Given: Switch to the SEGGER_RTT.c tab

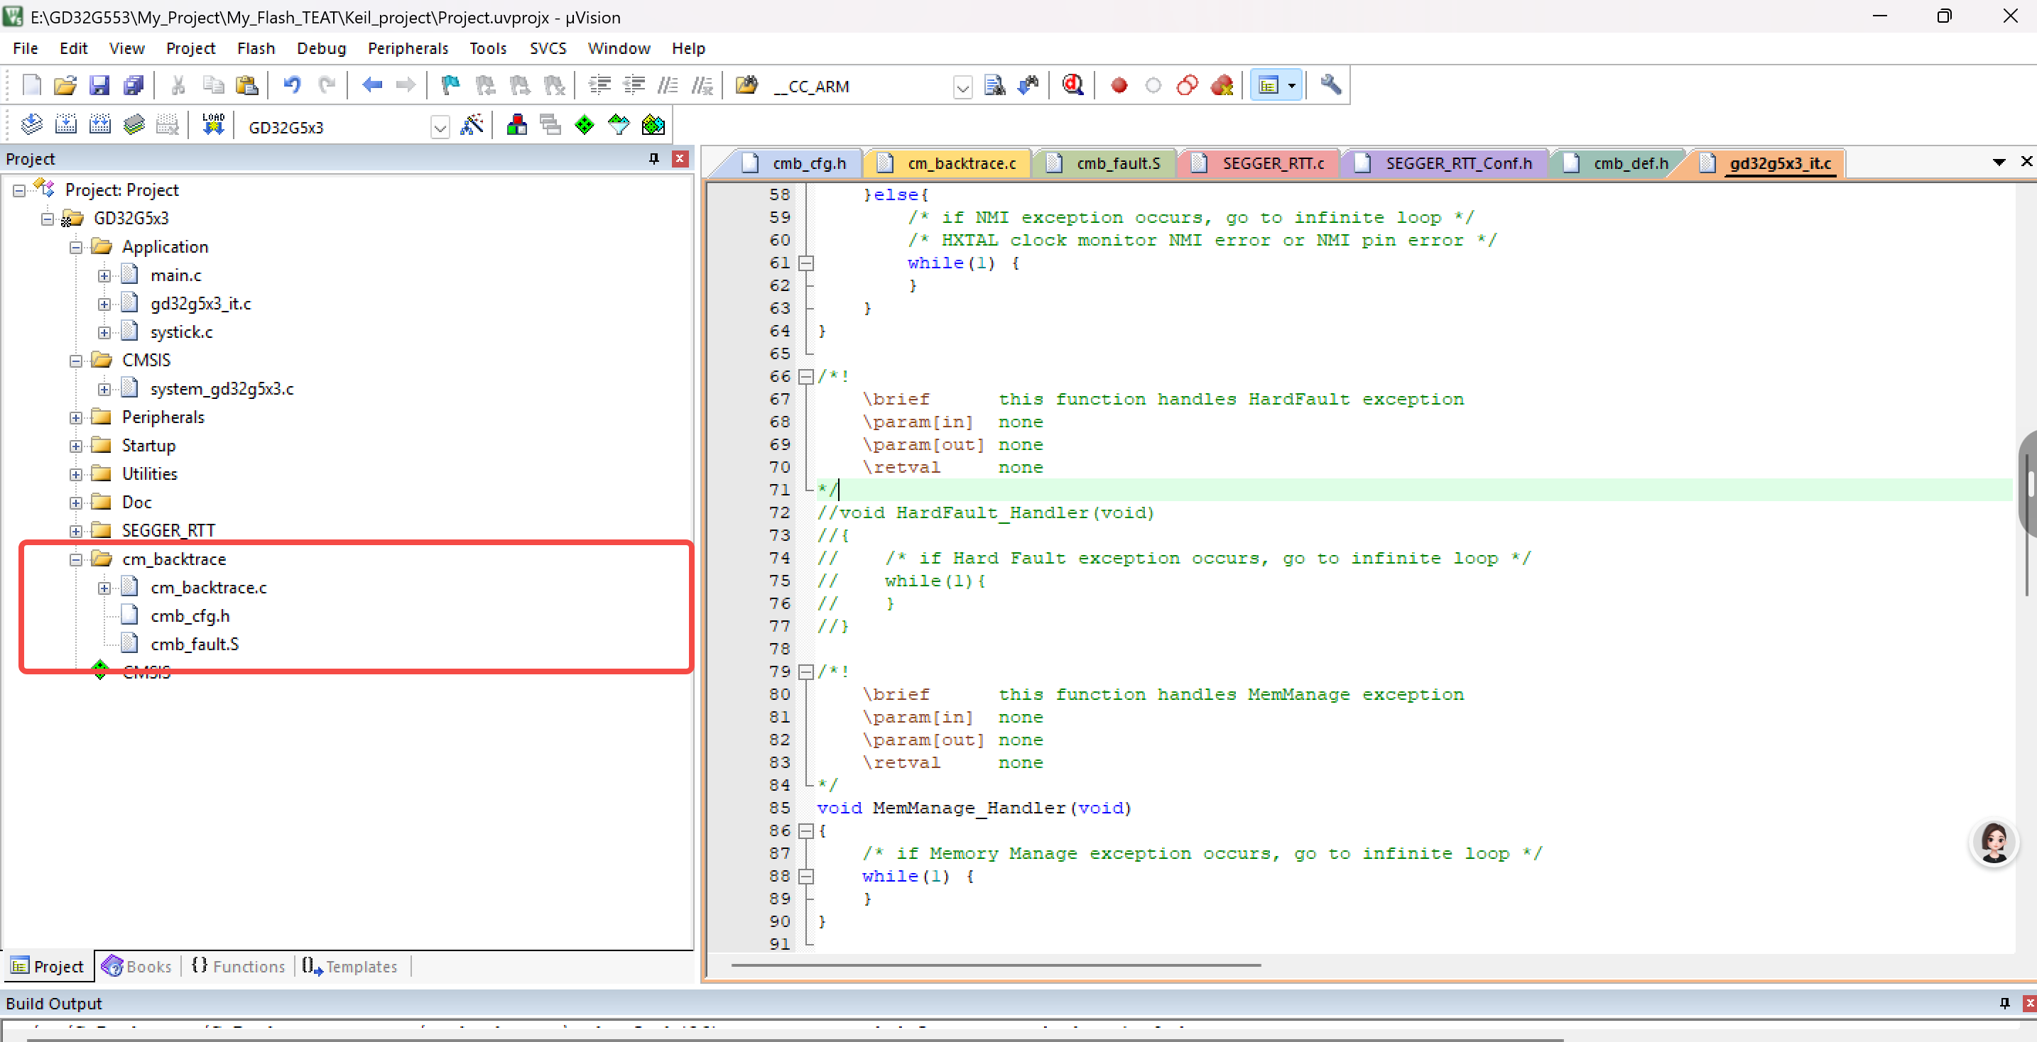Looking at the screenshot, I should [x=1271, y=163].
